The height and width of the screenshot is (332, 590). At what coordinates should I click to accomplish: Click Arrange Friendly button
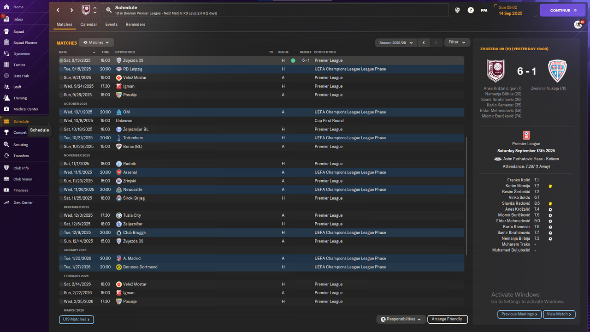448,319
